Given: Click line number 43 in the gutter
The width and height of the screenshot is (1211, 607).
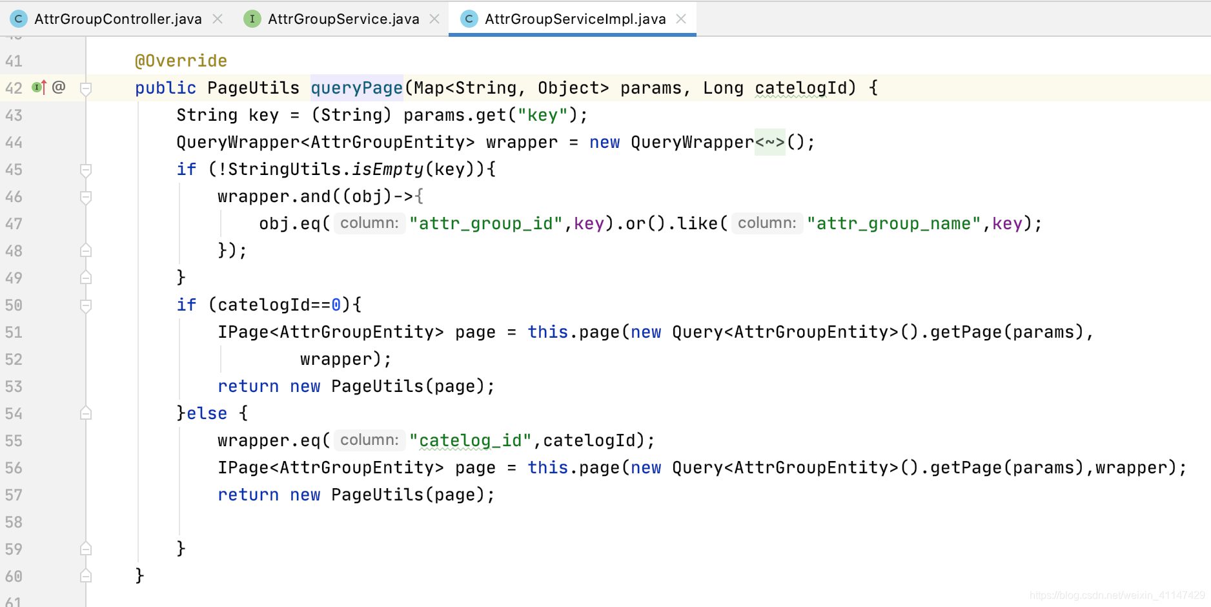Looking at the screenshot, I should pos(14,116).
